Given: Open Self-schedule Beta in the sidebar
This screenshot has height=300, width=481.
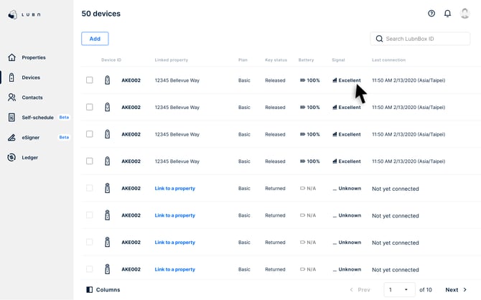Looking at the screenshot, I should (x=37, y=117).
